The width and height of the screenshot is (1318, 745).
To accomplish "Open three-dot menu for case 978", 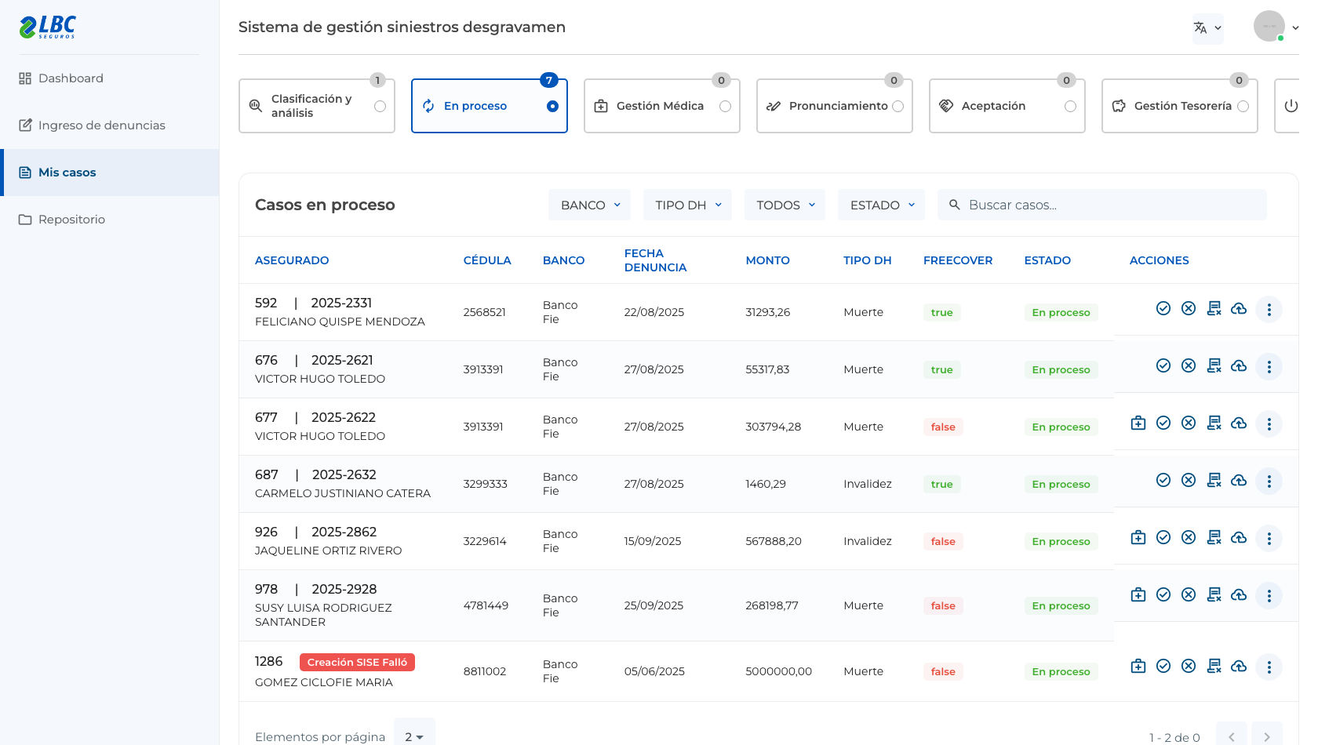I will tap(1269, 595).
